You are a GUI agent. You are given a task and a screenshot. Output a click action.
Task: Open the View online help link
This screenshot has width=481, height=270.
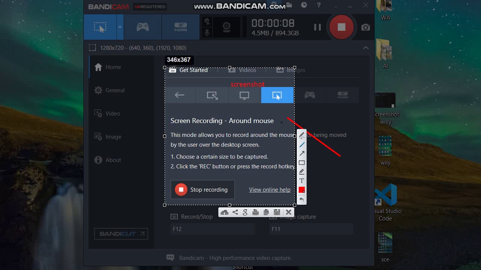[x=269, y=190]
